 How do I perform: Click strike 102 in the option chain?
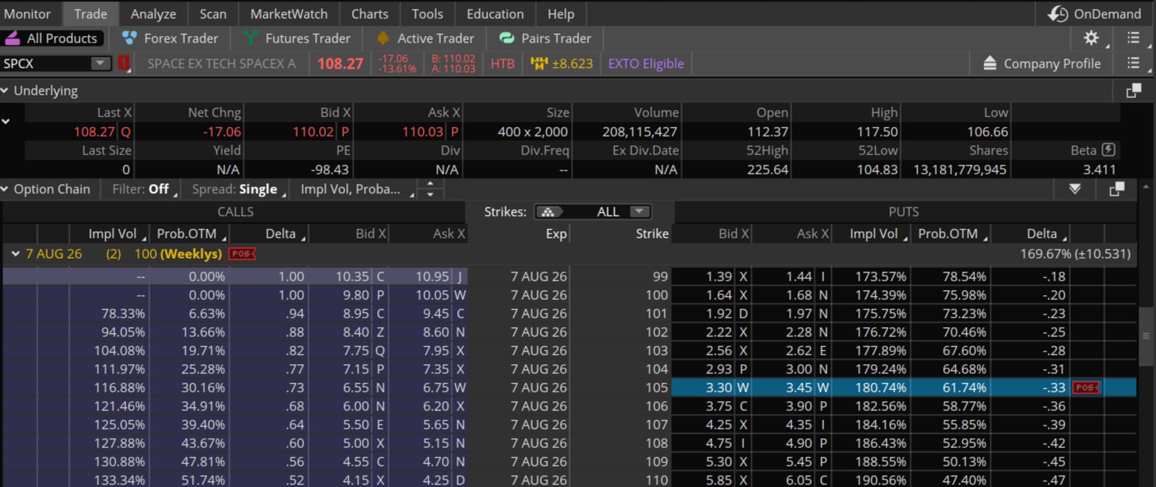(x=657, y=332)
